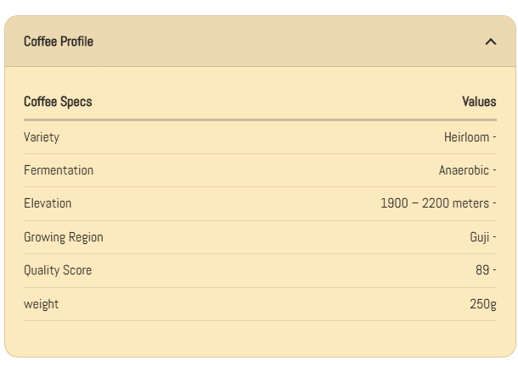Viewport: 518px width, 366px height.
Task: Click the 89 quality score value
Action: tap(481, 270)
